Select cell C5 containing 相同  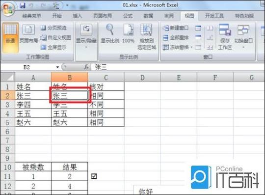pyautogui.click(x=106, y=122)
